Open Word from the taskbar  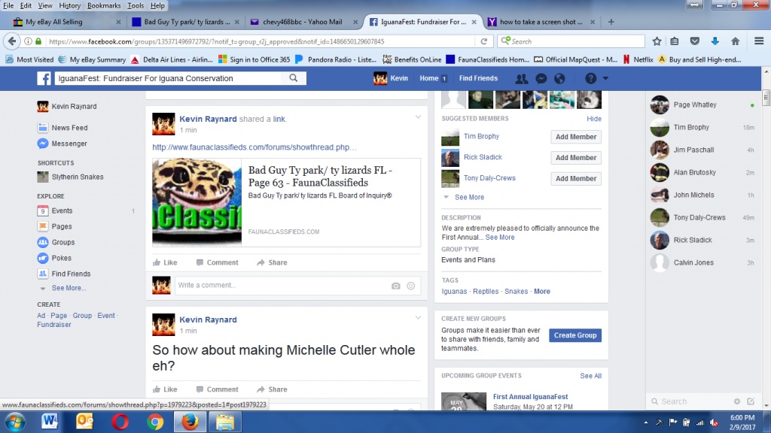pos(50,422)
